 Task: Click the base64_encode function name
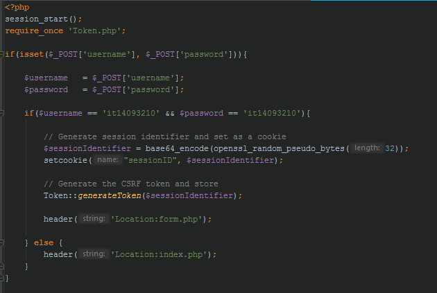point(177,148)
